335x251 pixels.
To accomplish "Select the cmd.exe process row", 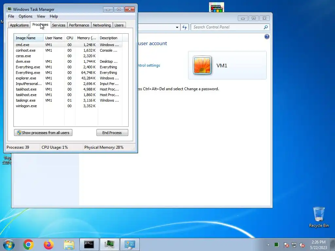I will click(68, 45).
